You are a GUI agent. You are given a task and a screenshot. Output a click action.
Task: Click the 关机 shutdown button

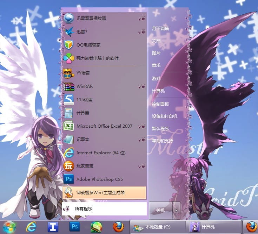point(160,210)
